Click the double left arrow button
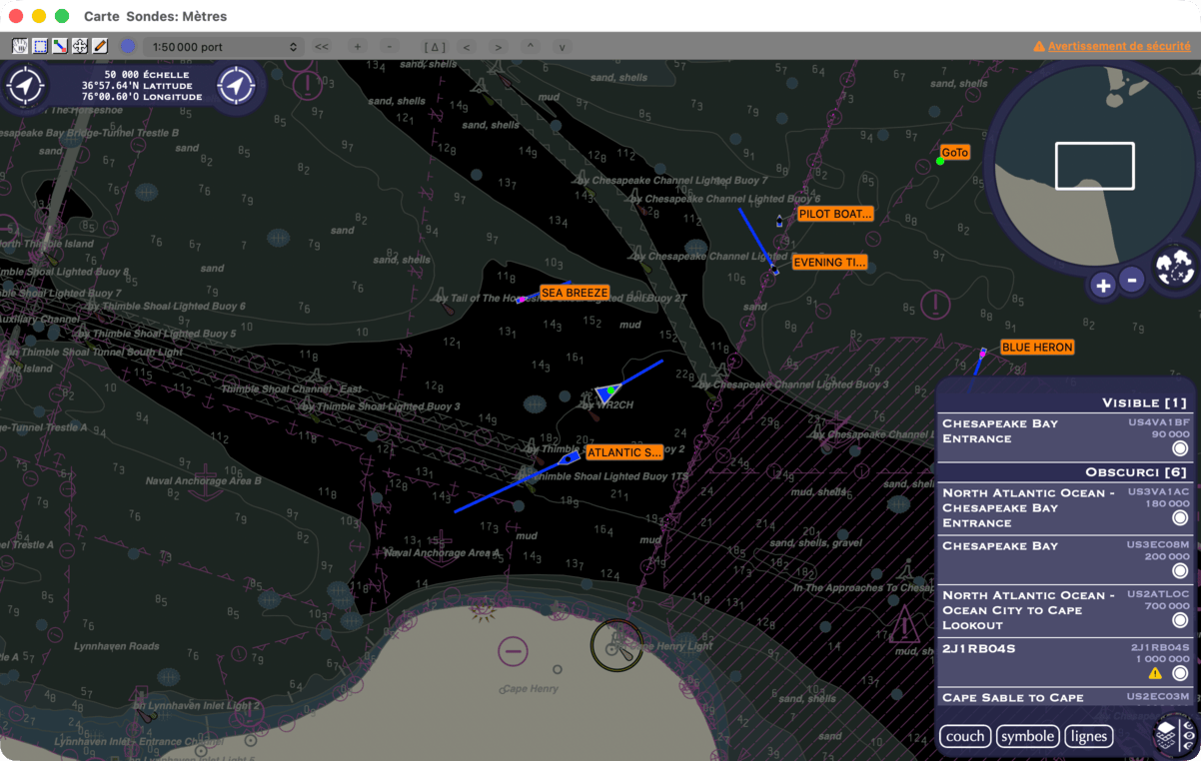 (322, 47)
